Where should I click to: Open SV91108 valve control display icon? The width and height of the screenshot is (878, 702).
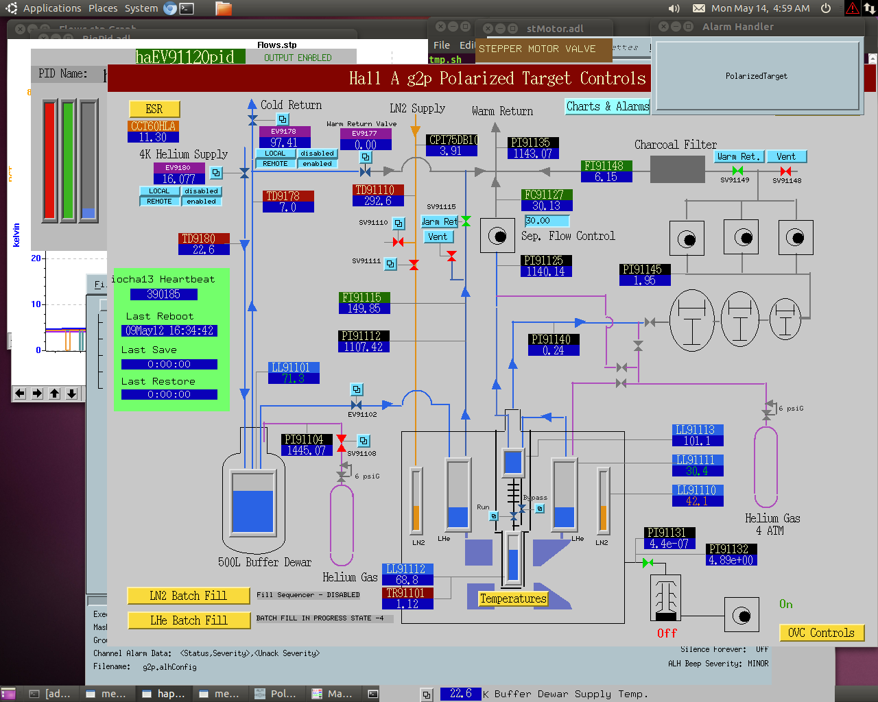point(364,441)
